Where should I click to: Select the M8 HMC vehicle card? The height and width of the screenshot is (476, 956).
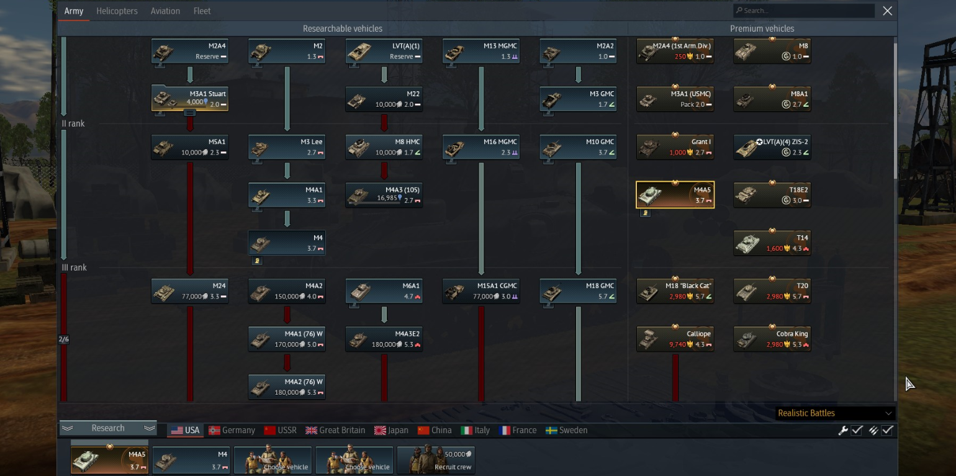coord(384,147)
